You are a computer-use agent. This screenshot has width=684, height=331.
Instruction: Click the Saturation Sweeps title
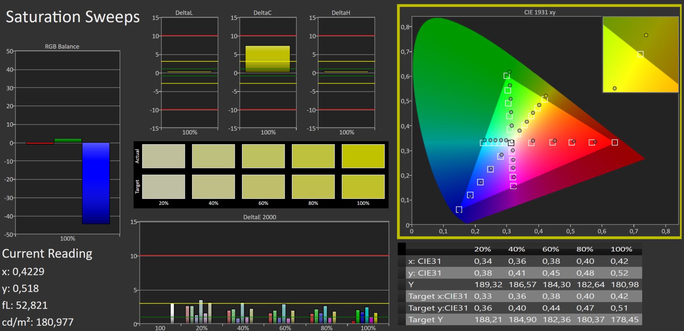(x=73, y=17)
